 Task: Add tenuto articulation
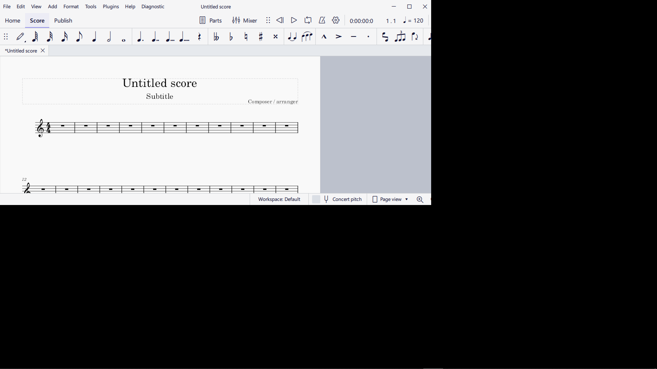(x=354, y=37)
